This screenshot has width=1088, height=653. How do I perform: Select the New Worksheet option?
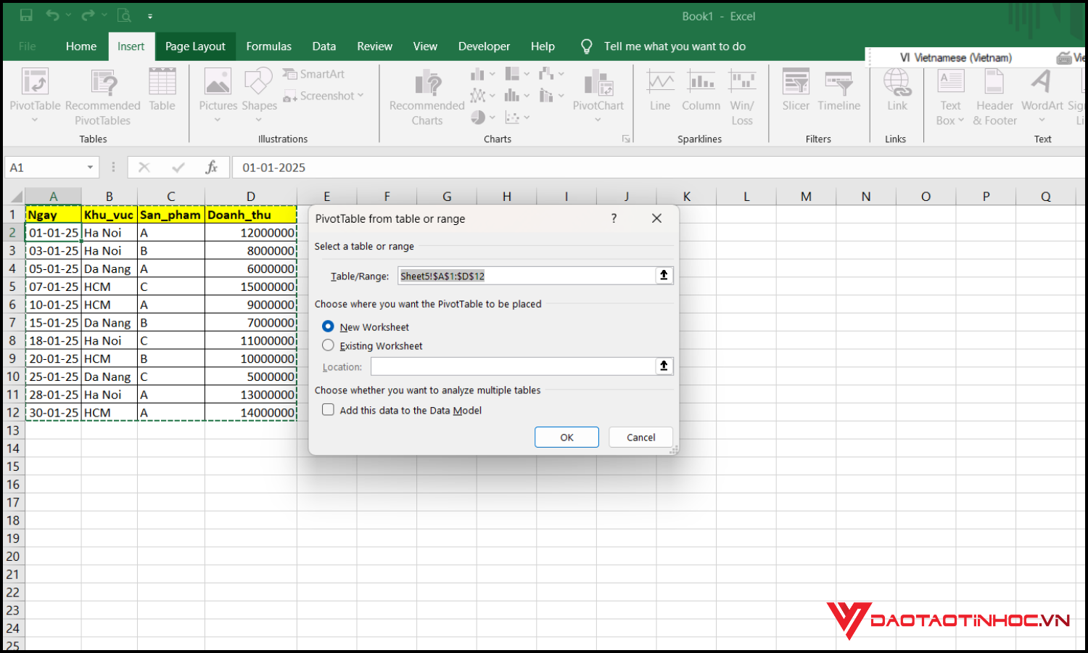tap(328, 326)
